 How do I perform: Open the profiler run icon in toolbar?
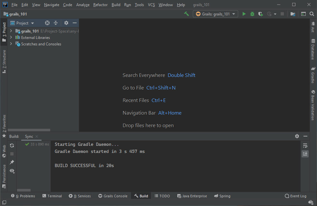click(269, 14)
